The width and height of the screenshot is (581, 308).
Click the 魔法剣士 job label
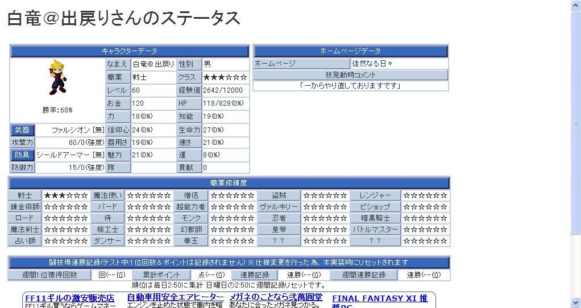25,230
